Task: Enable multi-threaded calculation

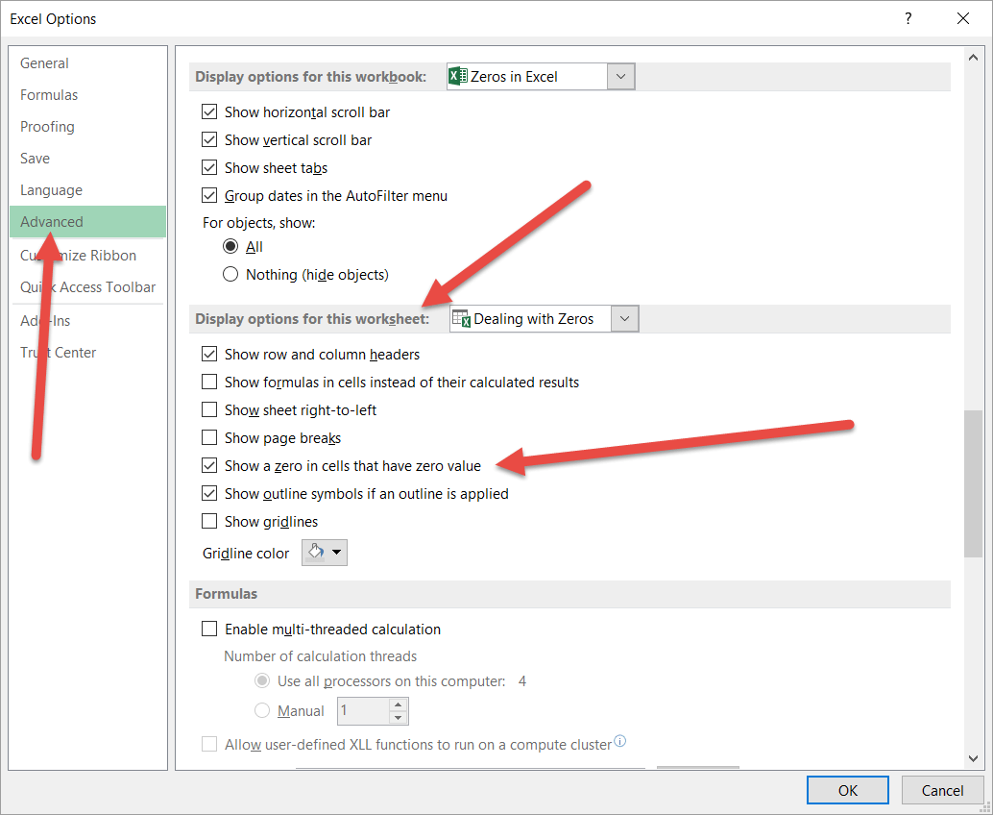Action: pyautogui.click(x=209, y=629)
